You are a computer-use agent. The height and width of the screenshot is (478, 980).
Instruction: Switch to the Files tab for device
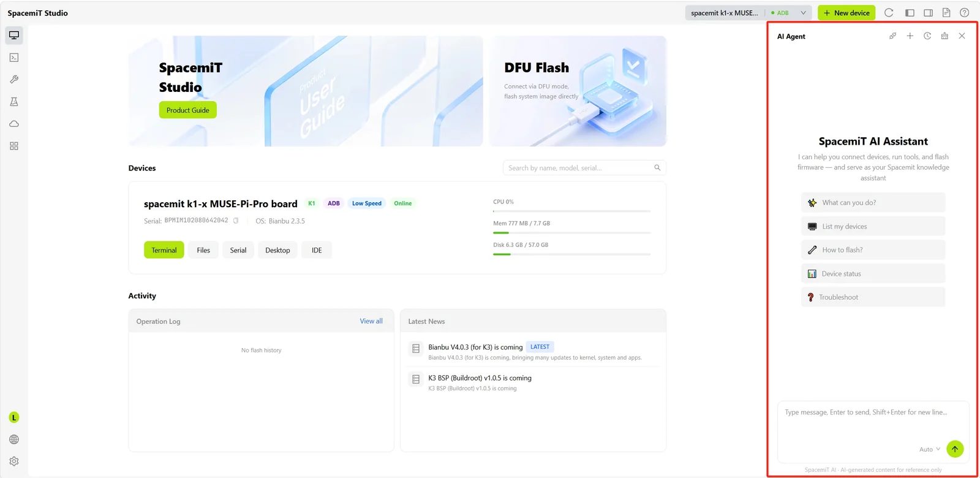[203, 250]
